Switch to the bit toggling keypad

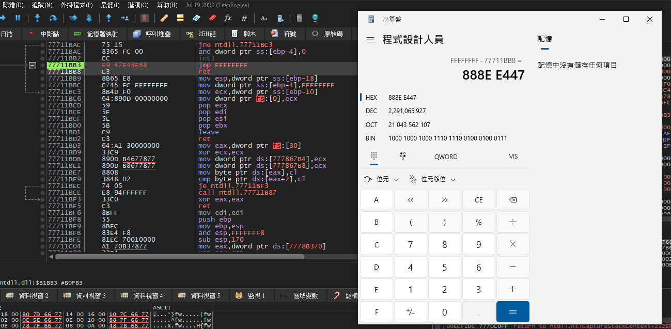(x=402, y=156)
